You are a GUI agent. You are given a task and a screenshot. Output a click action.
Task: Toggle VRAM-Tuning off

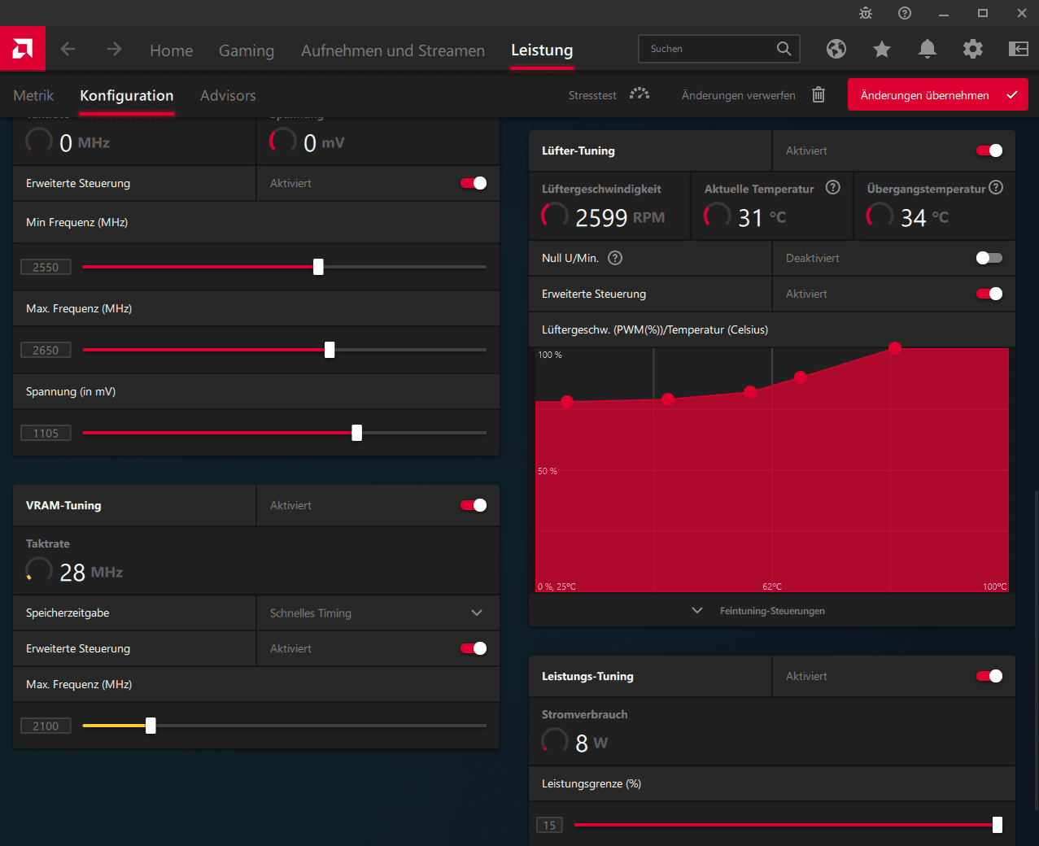474,505
